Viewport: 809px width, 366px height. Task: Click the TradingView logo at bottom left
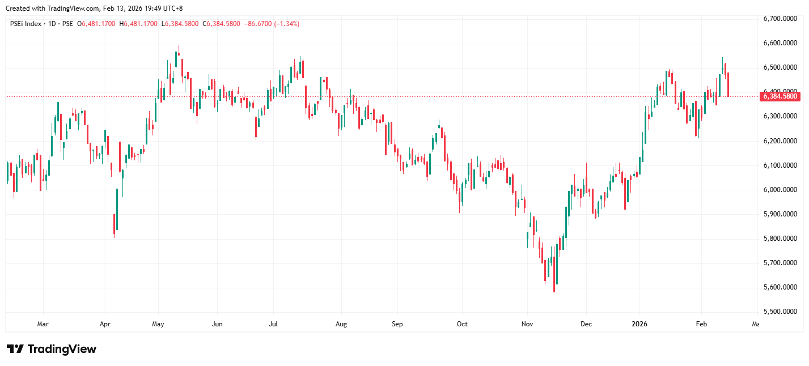51,349
